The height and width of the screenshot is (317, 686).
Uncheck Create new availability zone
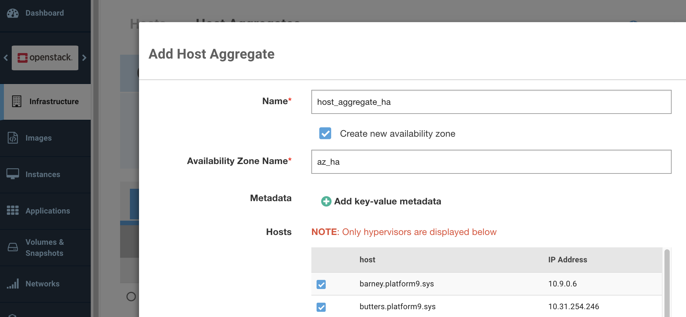[x=325, y=133]
